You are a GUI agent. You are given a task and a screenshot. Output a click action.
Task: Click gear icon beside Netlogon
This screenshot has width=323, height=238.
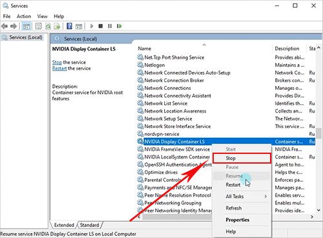[140, 65]
